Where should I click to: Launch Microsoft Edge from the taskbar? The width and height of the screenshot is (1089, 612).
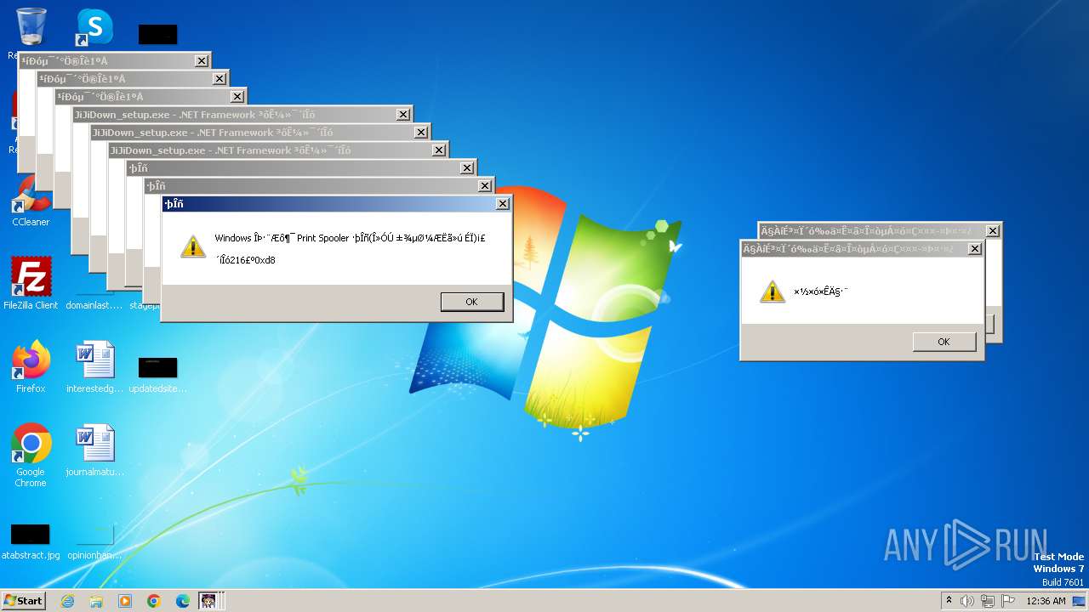point(182,601)
